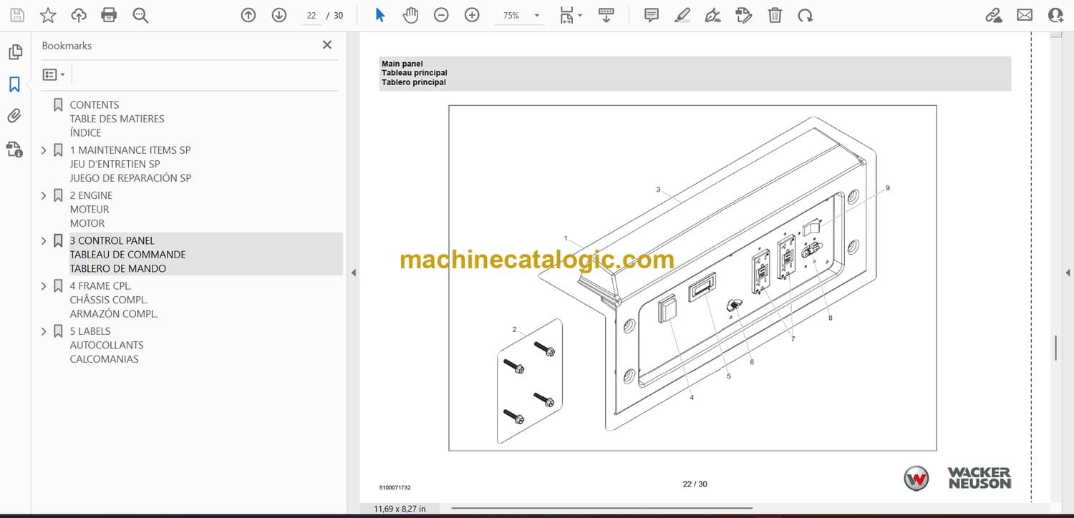
Task: Expand the 5 LABELS bookmark
Action: click(44, 331)
